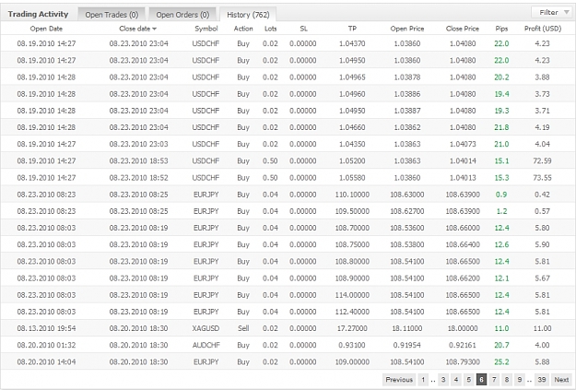This screenshot has height=390, width=576.
Task: Select the Trading Activity tab
Action: [x=38, y=15]
